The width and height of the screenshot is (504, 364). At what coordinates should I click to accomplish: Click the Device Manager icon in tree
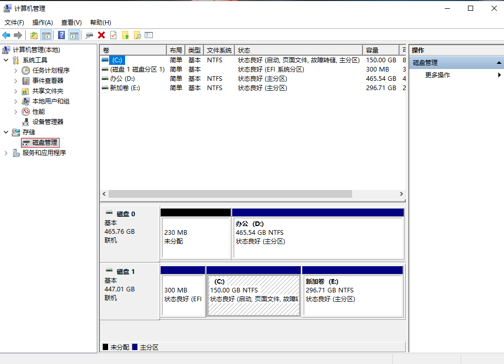click(x=26, y=122)
